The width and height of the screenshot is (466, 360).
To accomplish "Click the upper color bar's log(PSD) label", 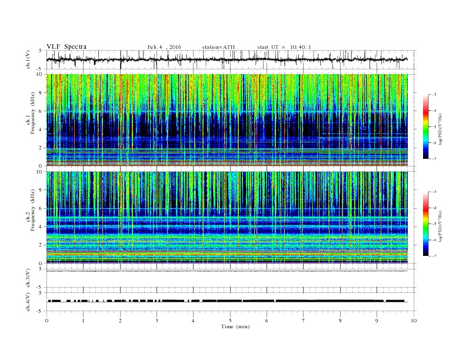I will point(440,129).
